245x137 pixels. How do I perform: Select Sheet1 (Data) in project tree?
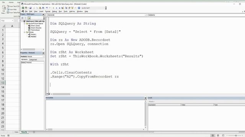pos(35,25)
